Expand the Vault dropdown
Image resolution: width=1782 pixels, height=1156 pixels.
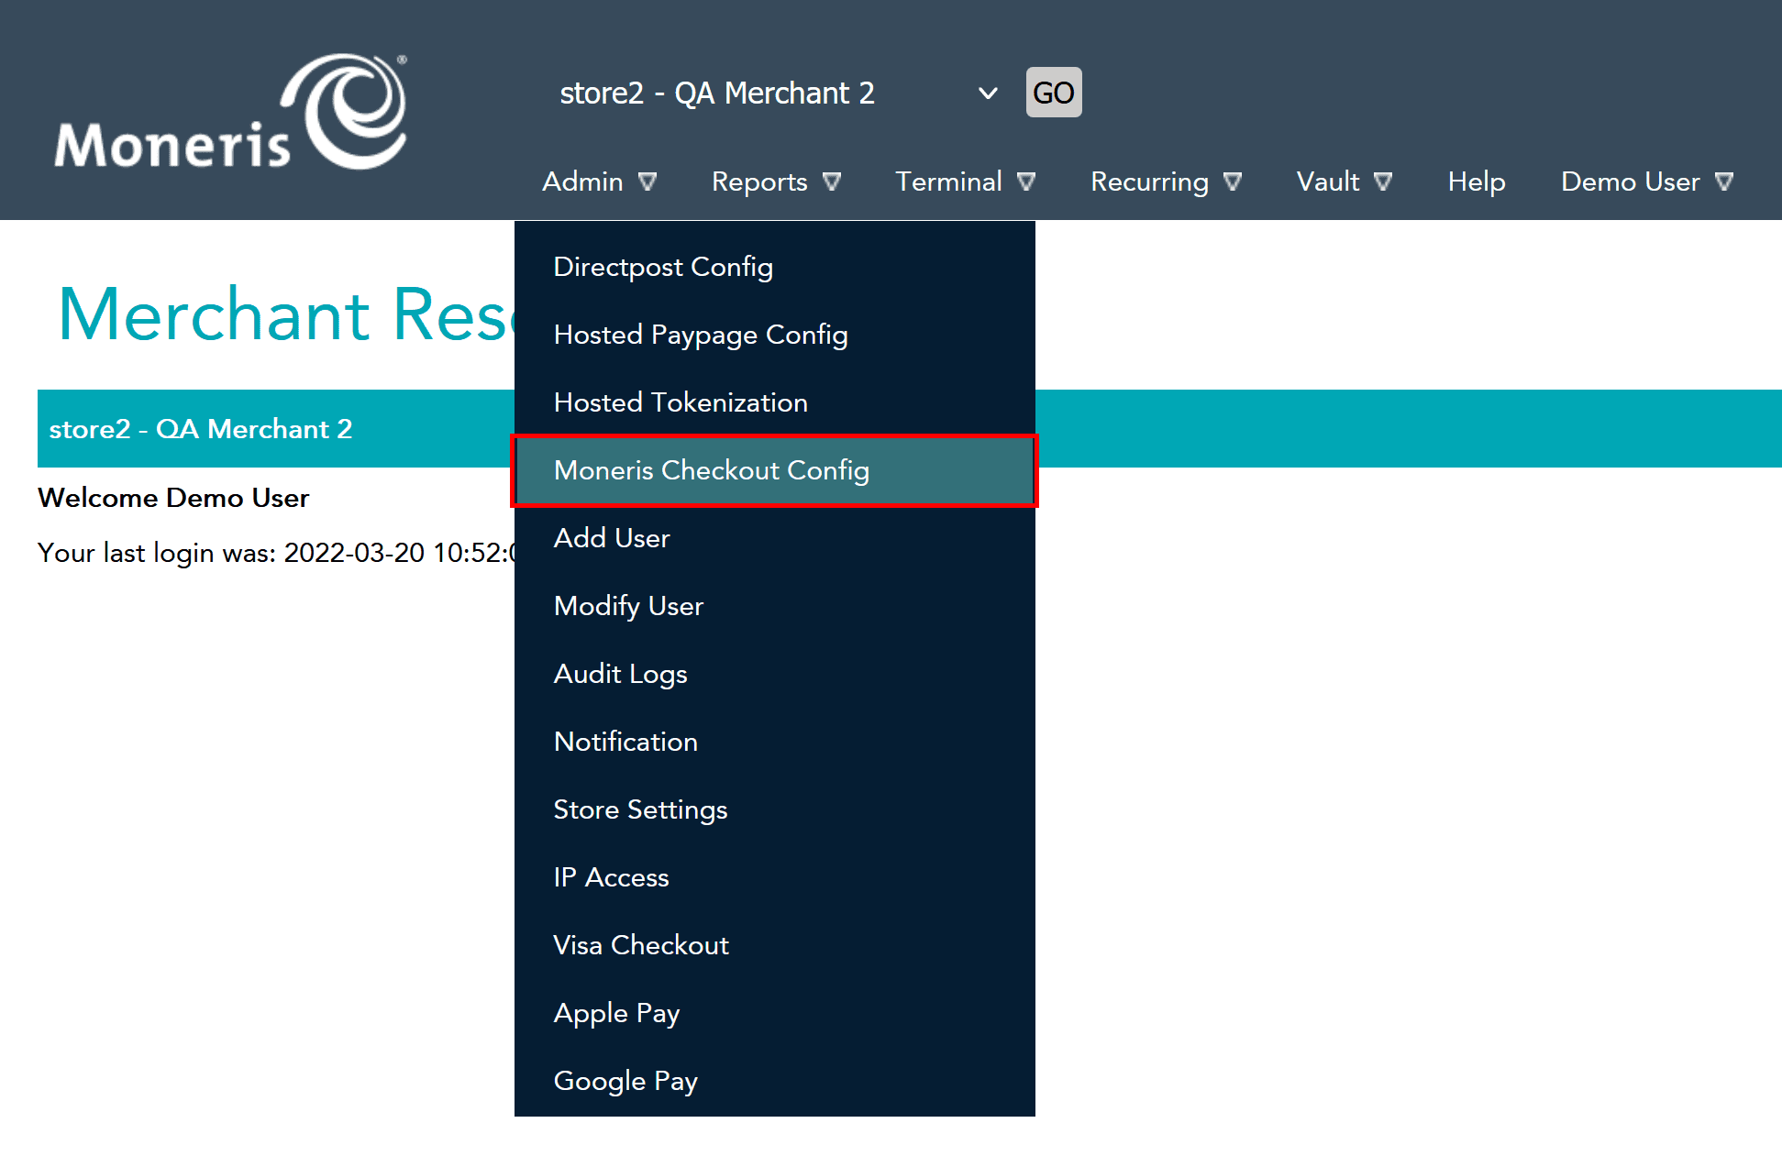coord(1384,182)
